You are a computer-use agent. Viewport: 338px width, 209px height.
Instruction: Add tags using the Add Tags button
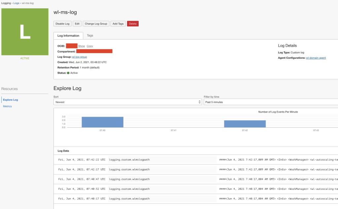(x=118, y=23)
